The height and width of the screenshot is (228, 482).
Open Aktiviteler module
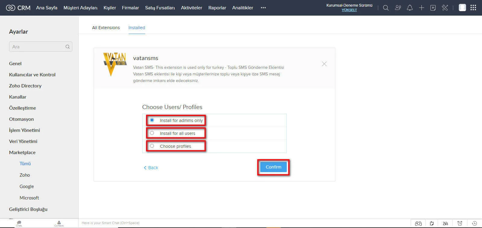(x=192, y=8)
